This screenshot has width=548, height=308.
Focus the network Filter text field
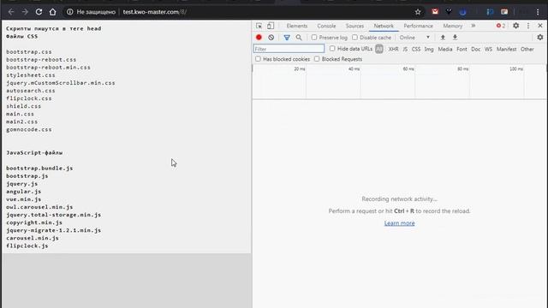tap(289, 49)
